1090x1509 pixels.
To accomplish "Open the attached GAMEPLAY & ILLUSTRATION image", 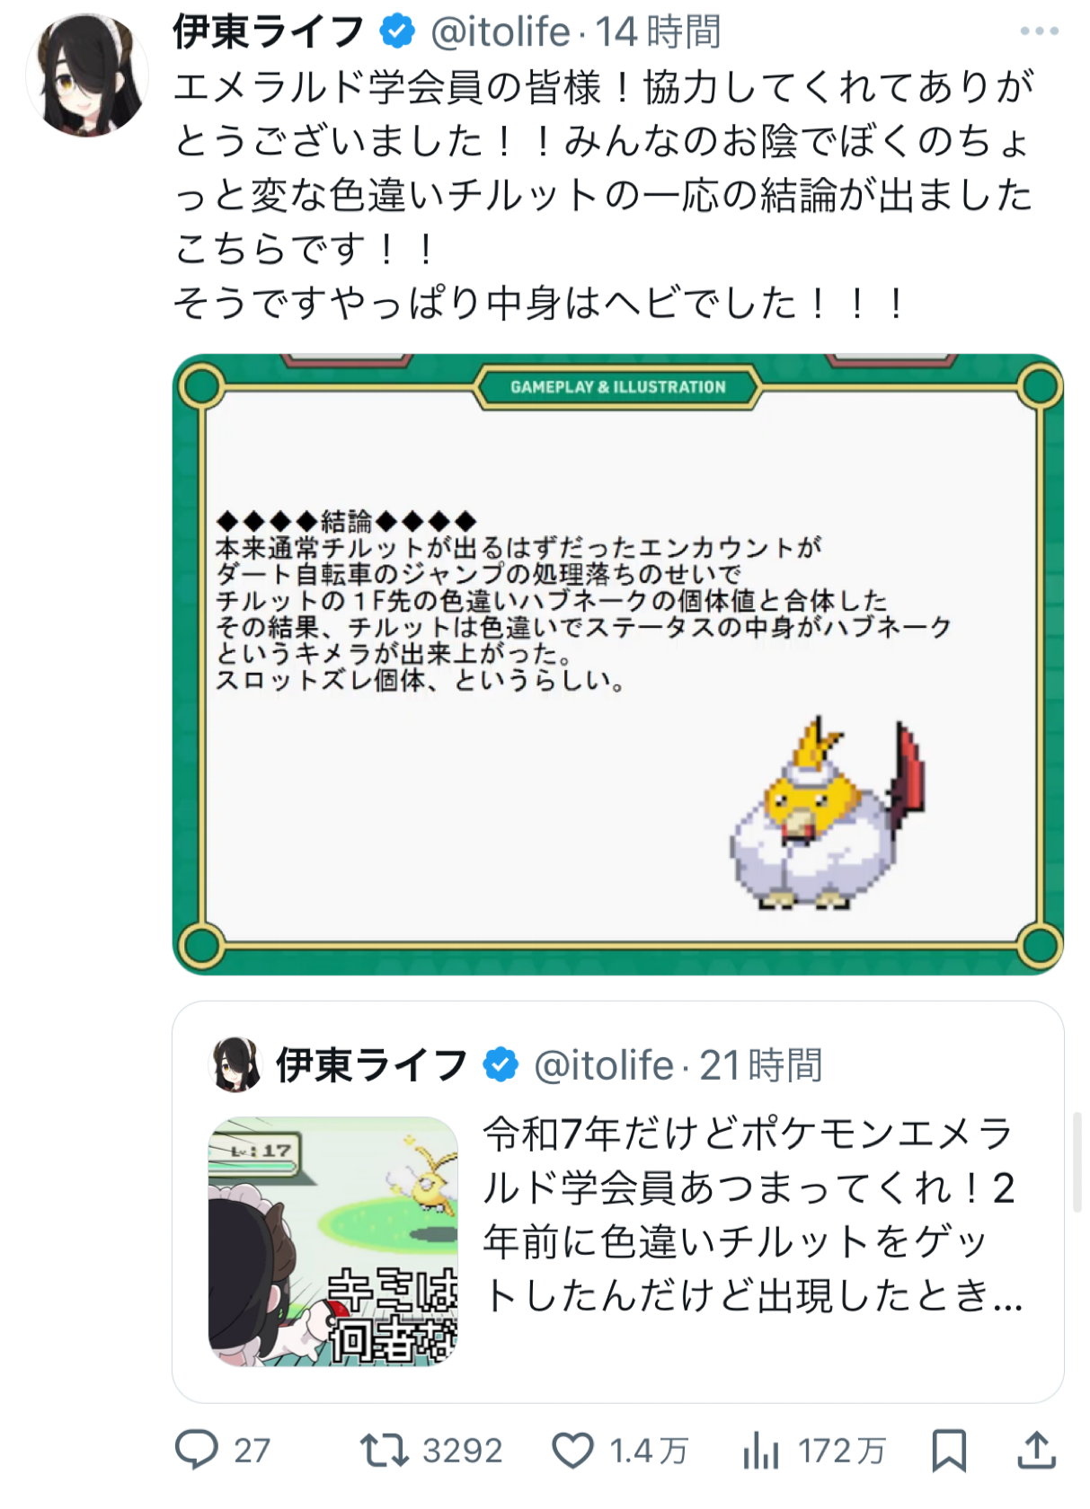I will 618,664.
